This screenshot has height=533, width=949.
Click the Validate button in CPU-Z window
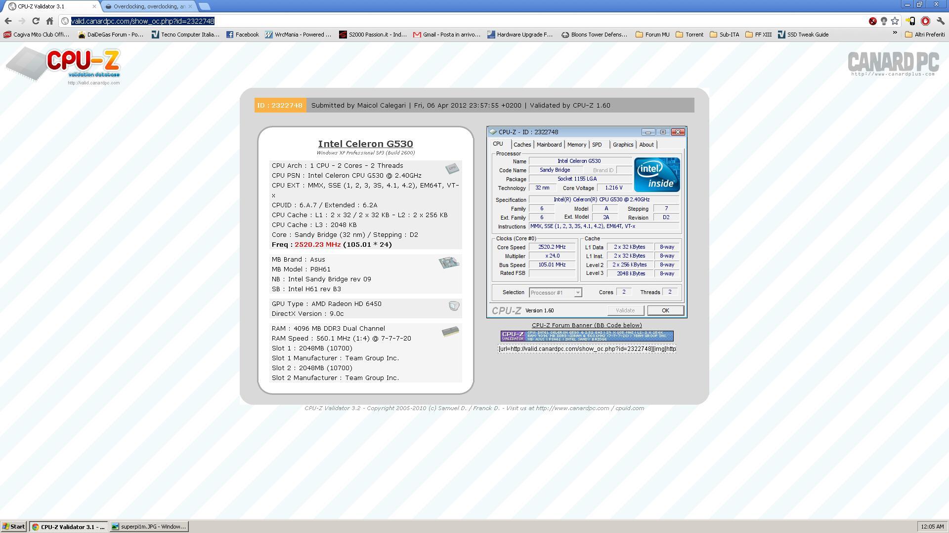click(x=625, y=310)
